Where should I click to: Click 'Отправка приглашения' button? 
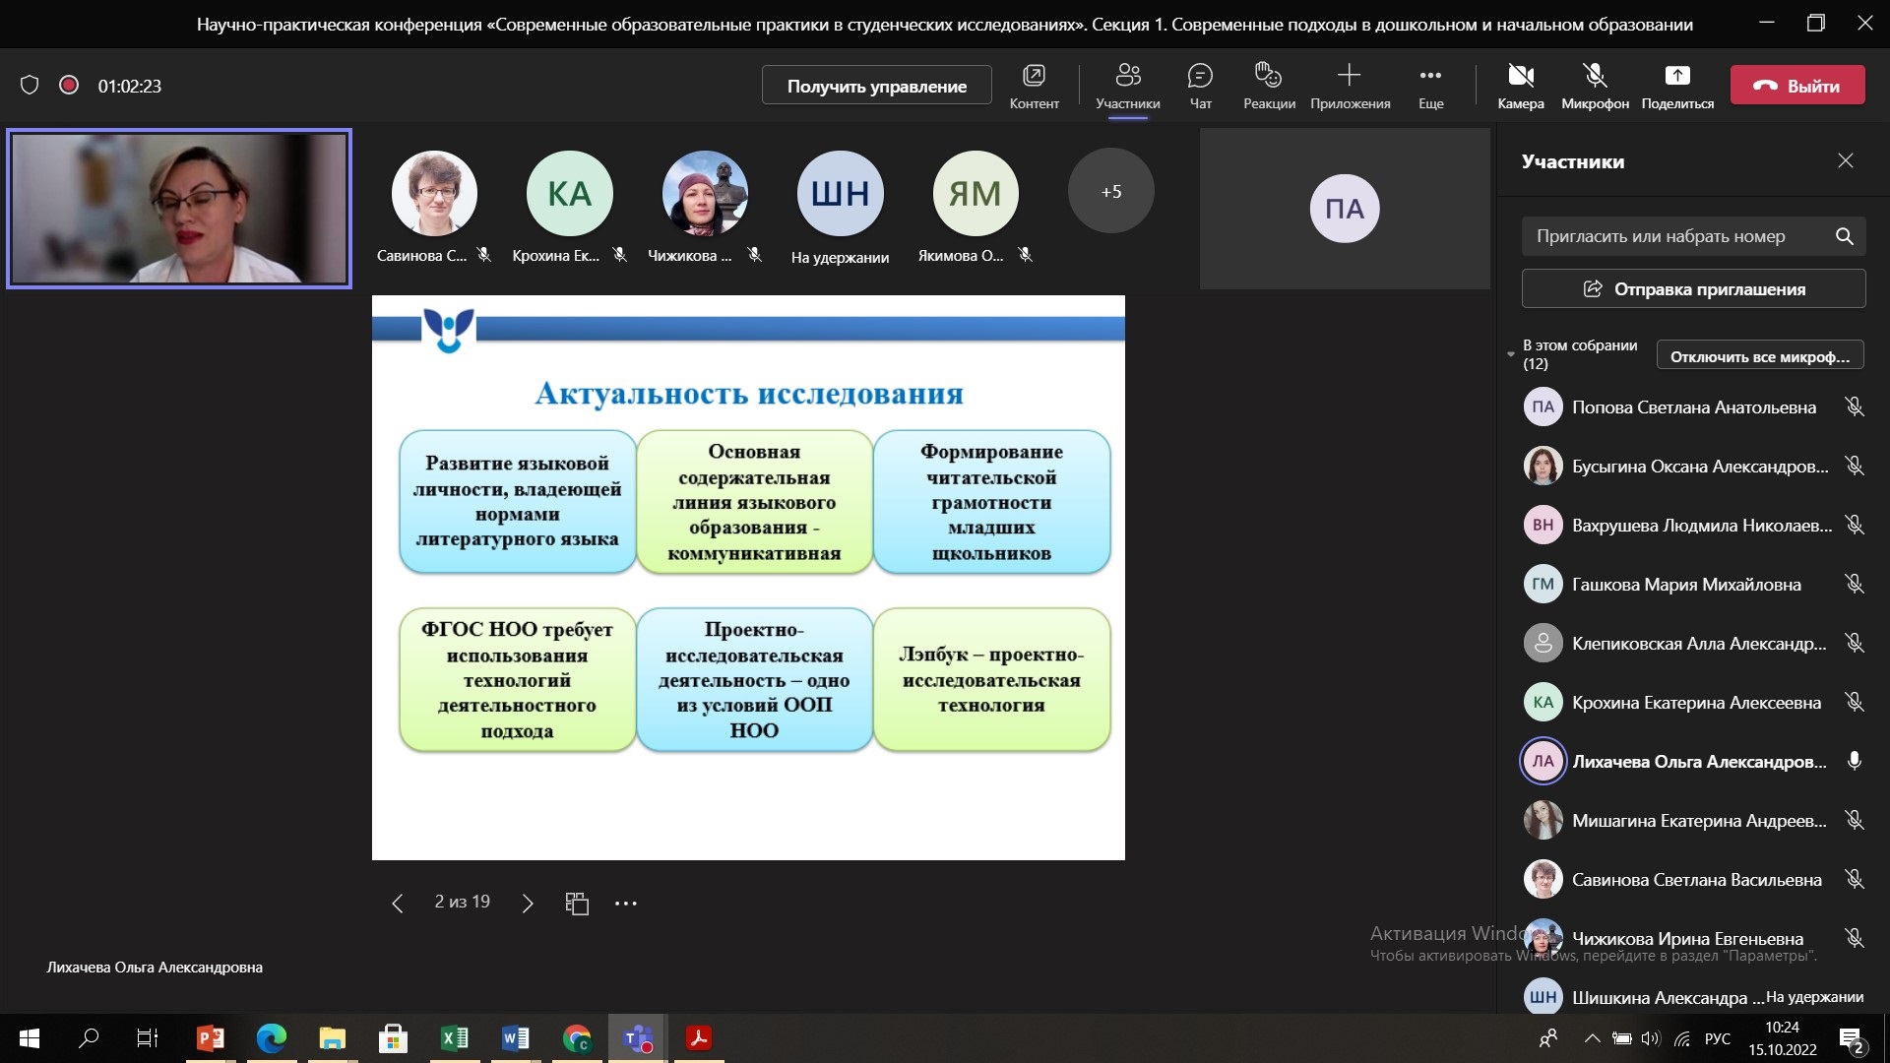click(x=1693, y=289)
